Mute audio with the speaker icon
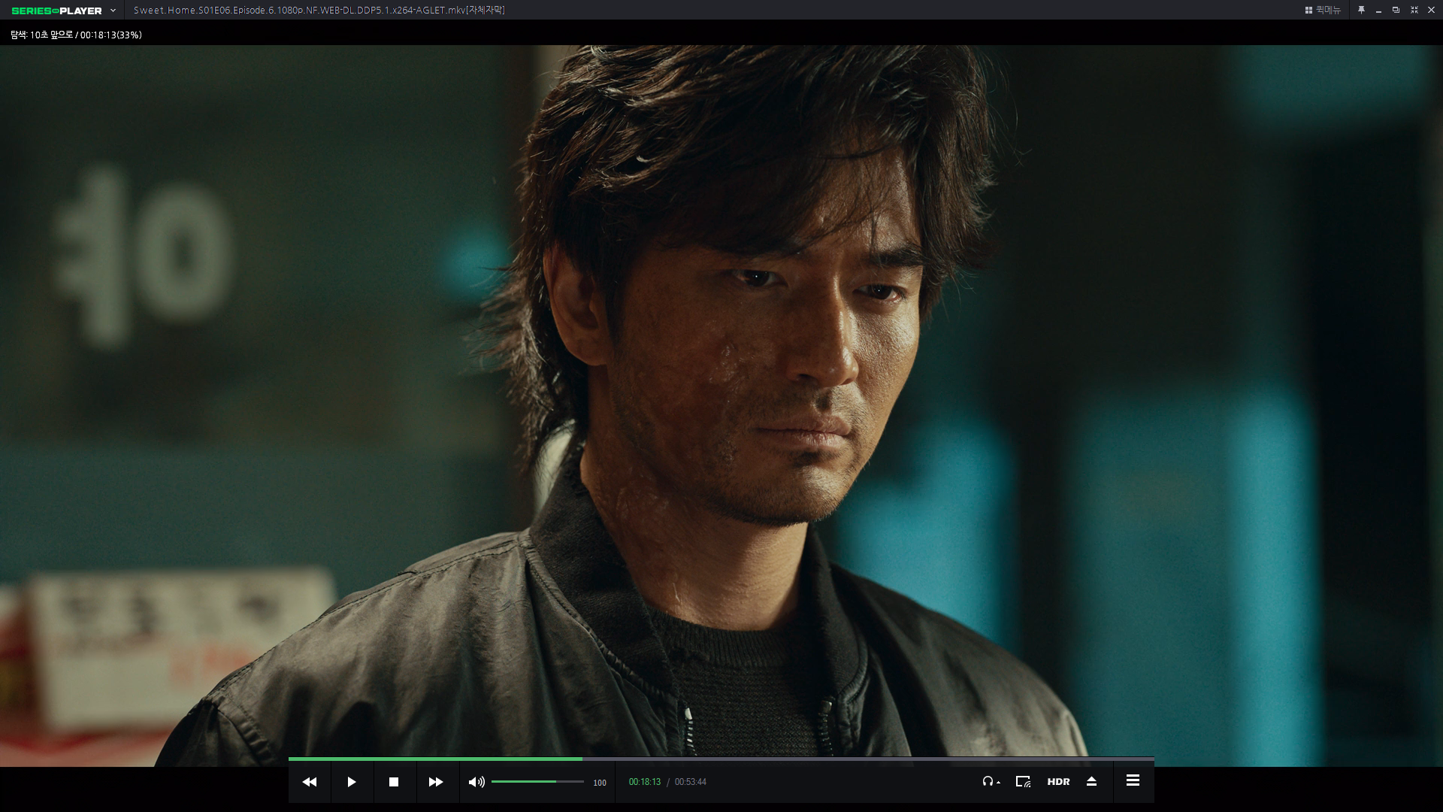This screenshot has width=1443, height=812. pos(476,782)
